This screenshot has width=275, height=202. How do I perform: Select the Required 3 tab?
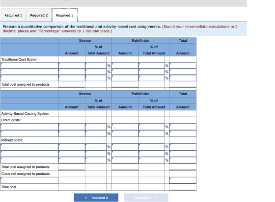(64, 15)
